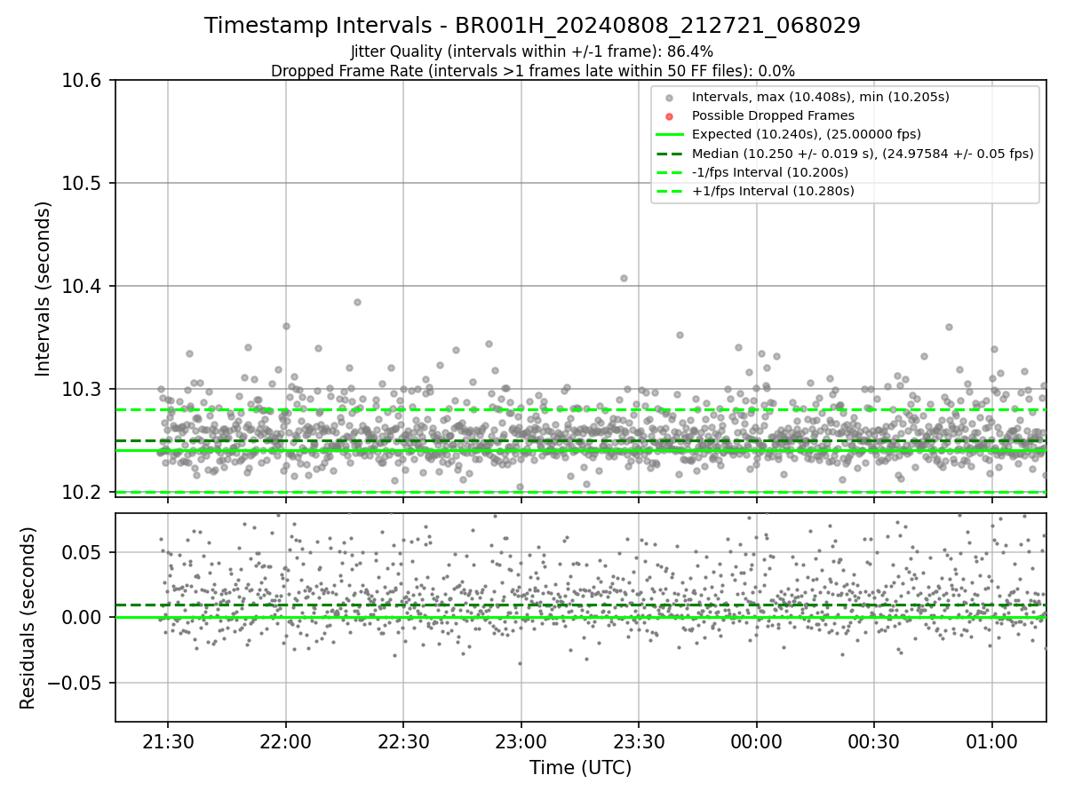The height and width of the screenshot is (799, 1066).
Task: Click the 'Residuals (seconds)' y-axis label
Action: [x=28, y=617]
